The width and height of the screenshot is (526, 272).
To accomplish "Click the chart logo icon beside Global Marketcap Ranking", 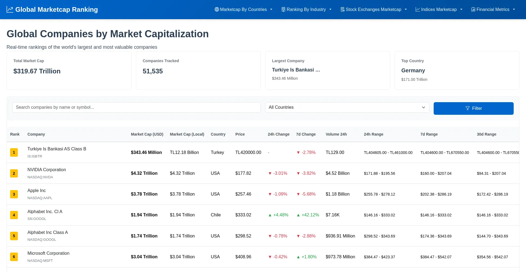I will click(x=10, y=10).
